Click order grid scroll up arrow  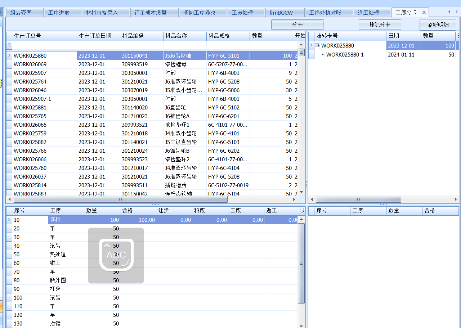[301, 45]
